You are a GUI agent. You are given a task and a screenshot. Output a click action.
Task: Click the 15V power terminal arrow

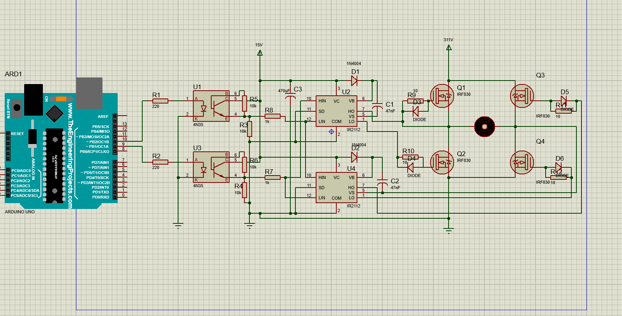[260, 53]
